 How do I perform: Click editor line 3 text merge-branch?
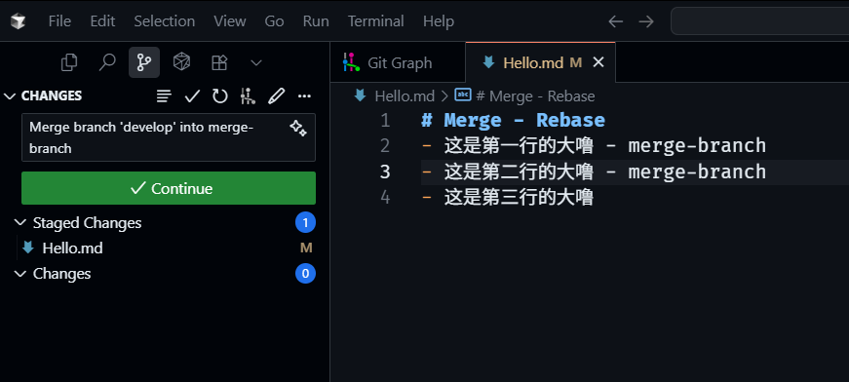click(697, 172)
